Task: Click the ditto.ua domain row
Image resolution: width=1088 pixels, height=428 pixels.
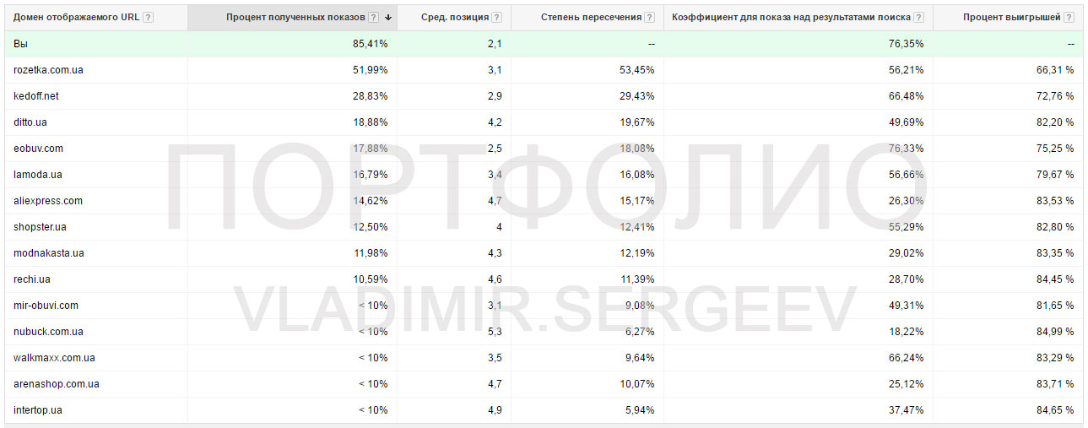Action: [30, 122]
